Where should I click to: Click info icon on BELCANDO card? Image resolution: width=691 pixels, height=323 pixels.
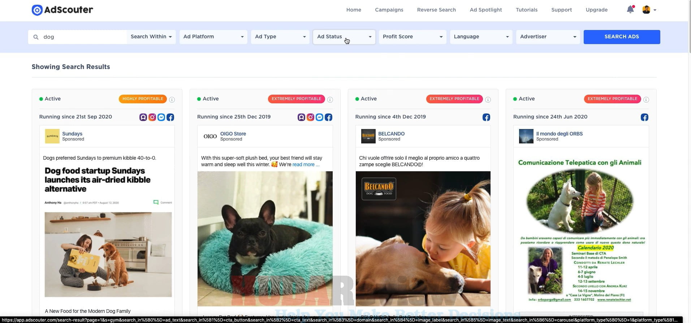[x=488, y=99]
